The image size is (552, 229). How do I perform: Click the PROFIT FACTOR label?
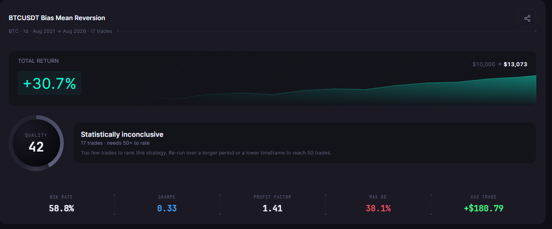click(272, 197)
